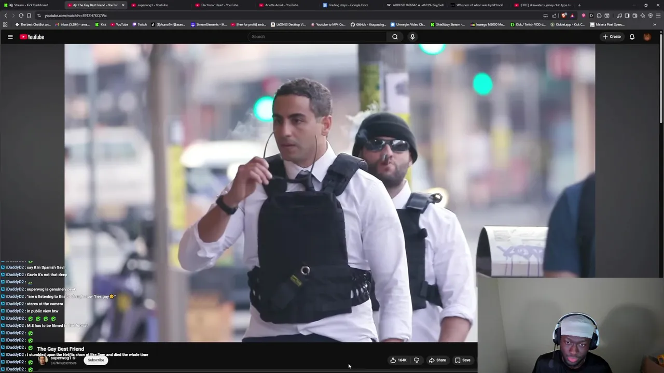The width and height of the screenshot is (664, 373).
Task: Open the YouTube hamburger guide menu
Action: (x=10, y=37)
